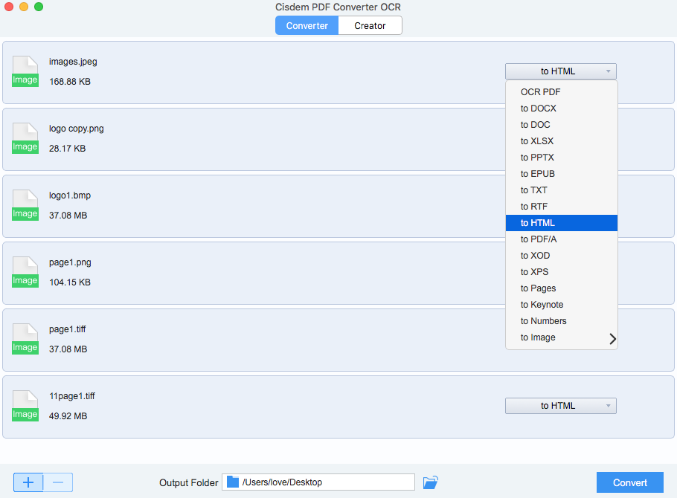The width and height of the screenshot is (677, 498).
Task: Choose to EPUB from the format list
Action: point(561,174)
